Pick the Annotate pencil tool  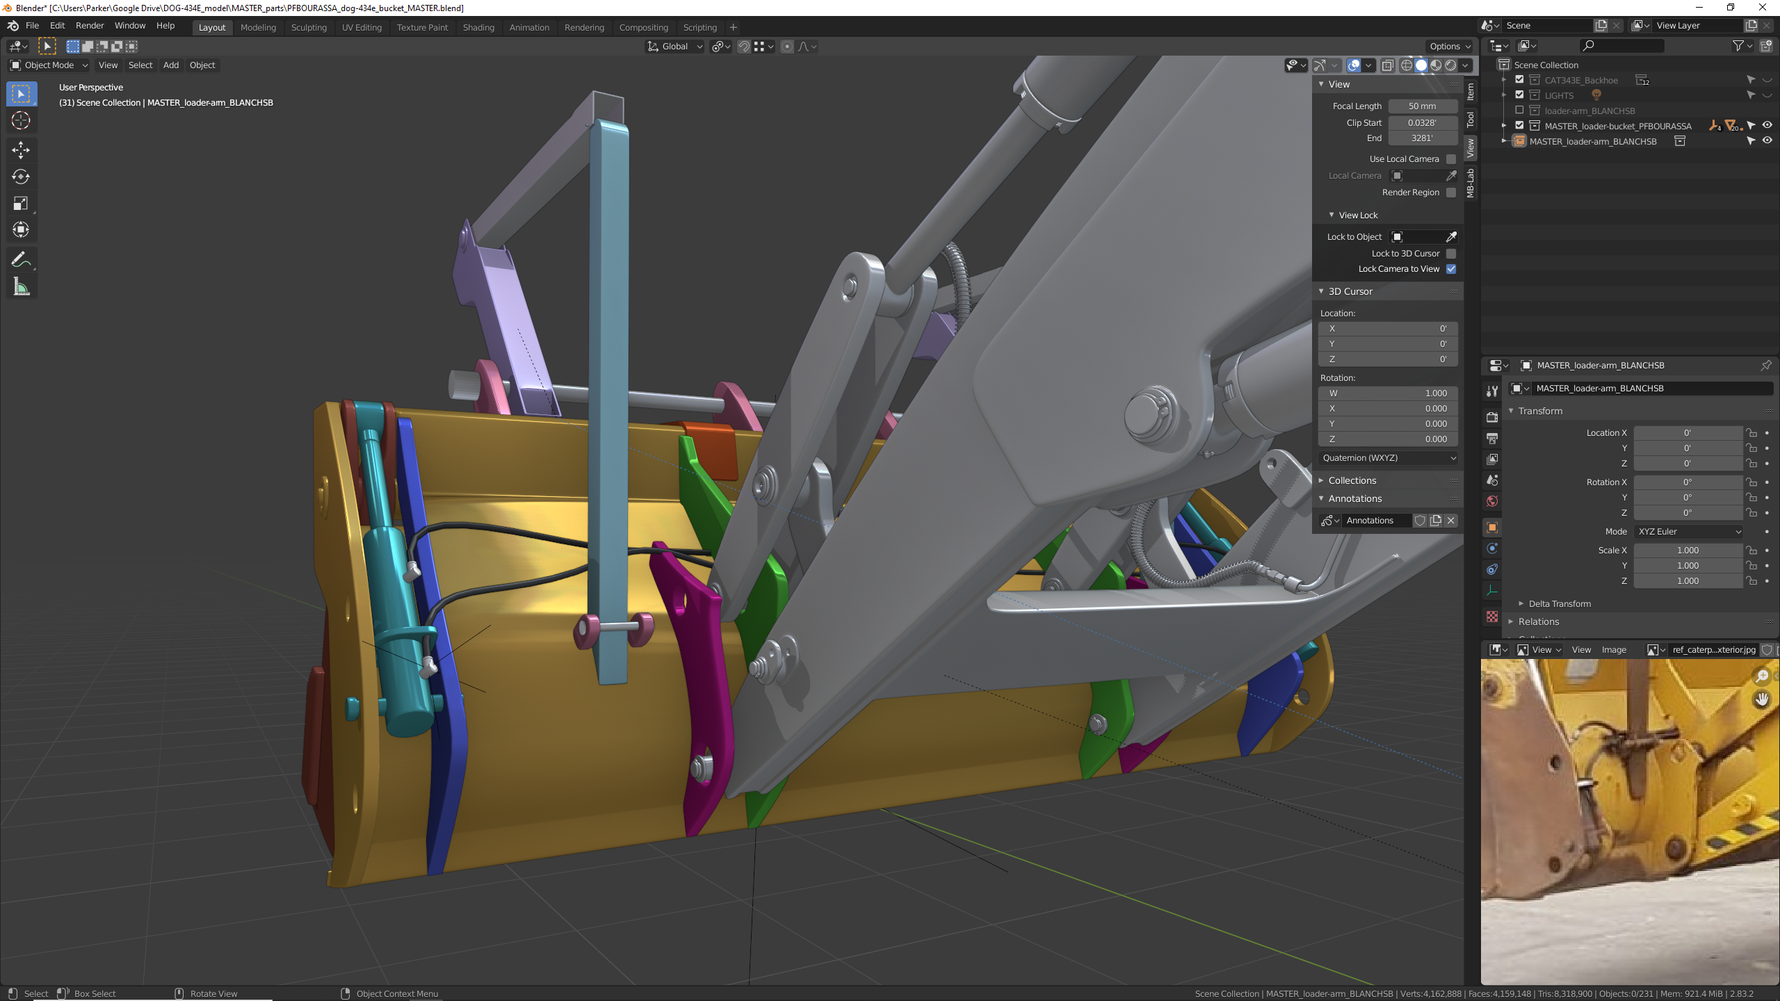pyautogui.click(x=21, y=259)
